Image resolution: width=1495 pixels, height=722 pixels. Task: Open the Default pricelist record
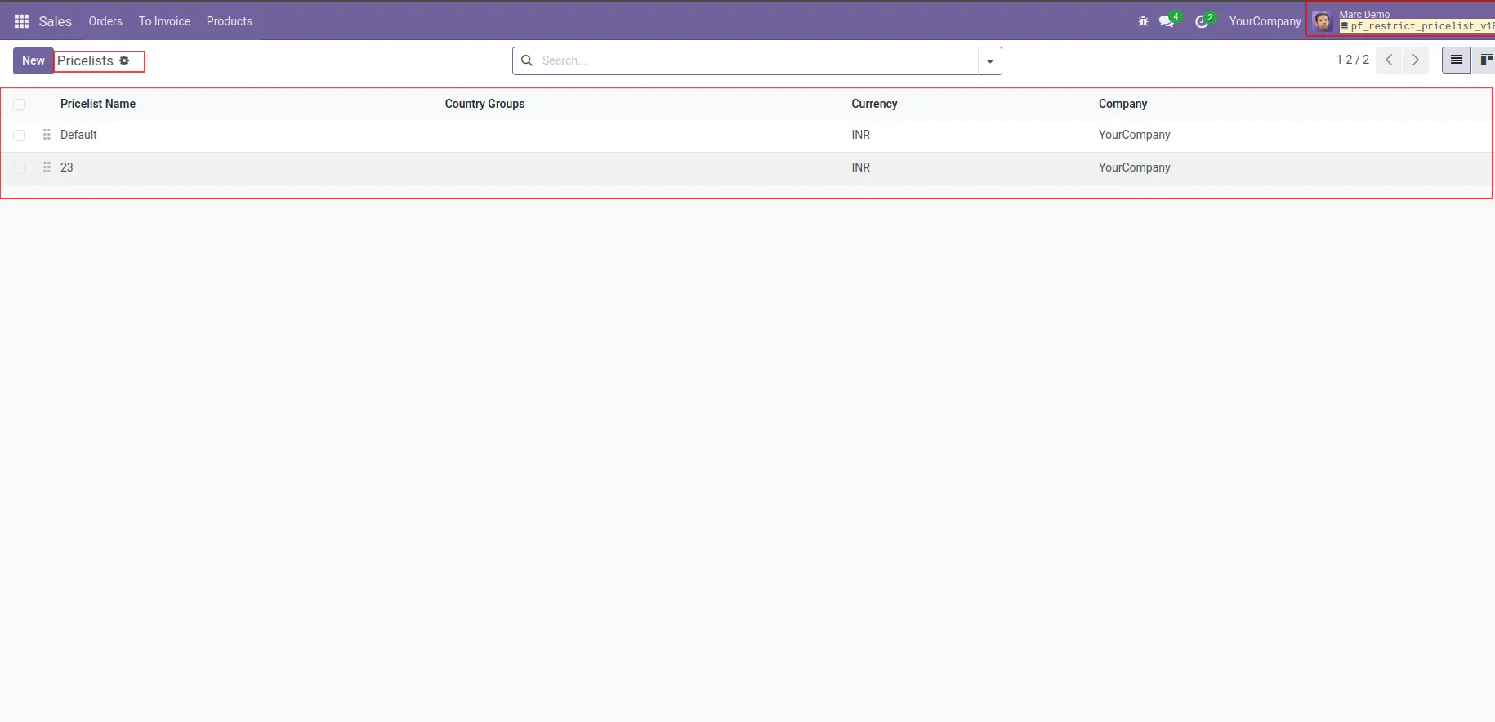[x=78, y=135]
